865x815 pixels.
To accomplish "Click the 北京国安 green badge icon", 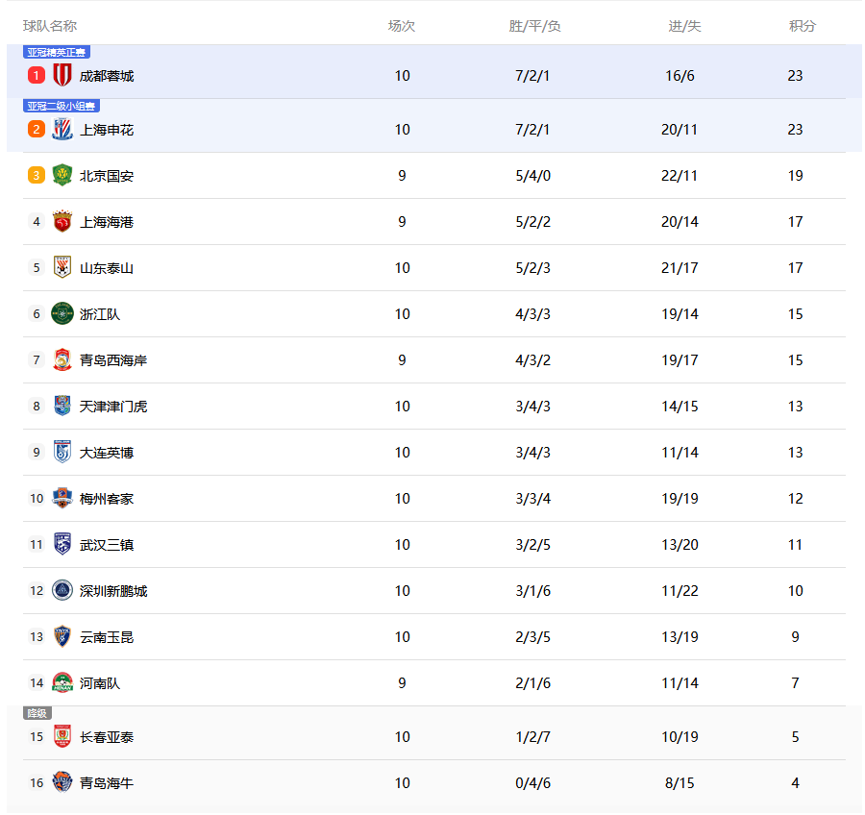I will point(62,175).
